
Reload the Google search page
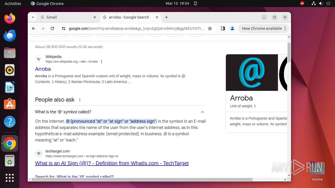coord(52,28)
